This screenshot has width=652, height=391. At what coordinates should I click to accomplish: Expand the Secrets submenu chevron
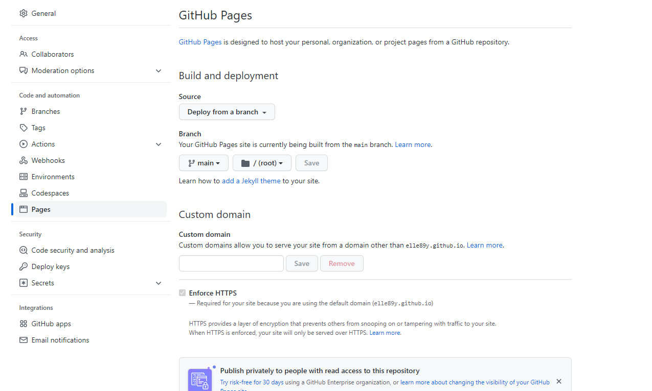(x=159, y=283)
